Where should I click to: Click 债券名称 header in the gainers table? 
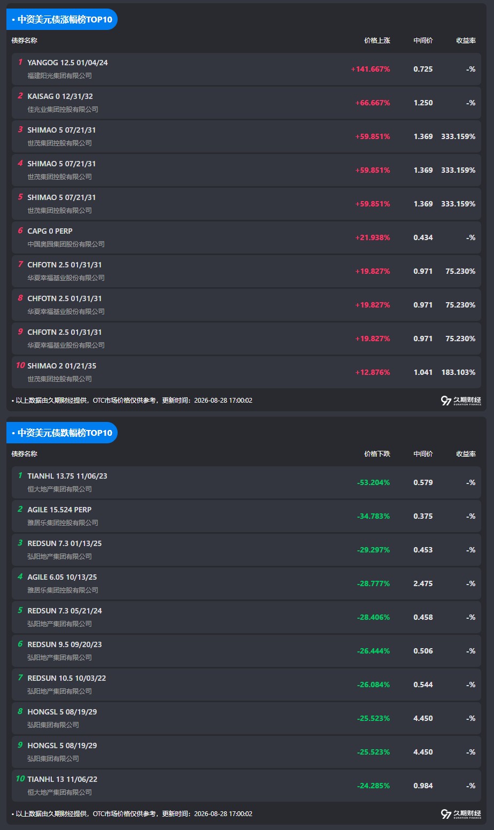pos(25,41)
